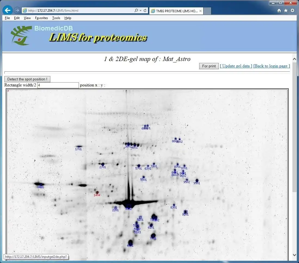The image size is (299, 263).
Task: Select gel spot 8701
Action: [178, 164]
